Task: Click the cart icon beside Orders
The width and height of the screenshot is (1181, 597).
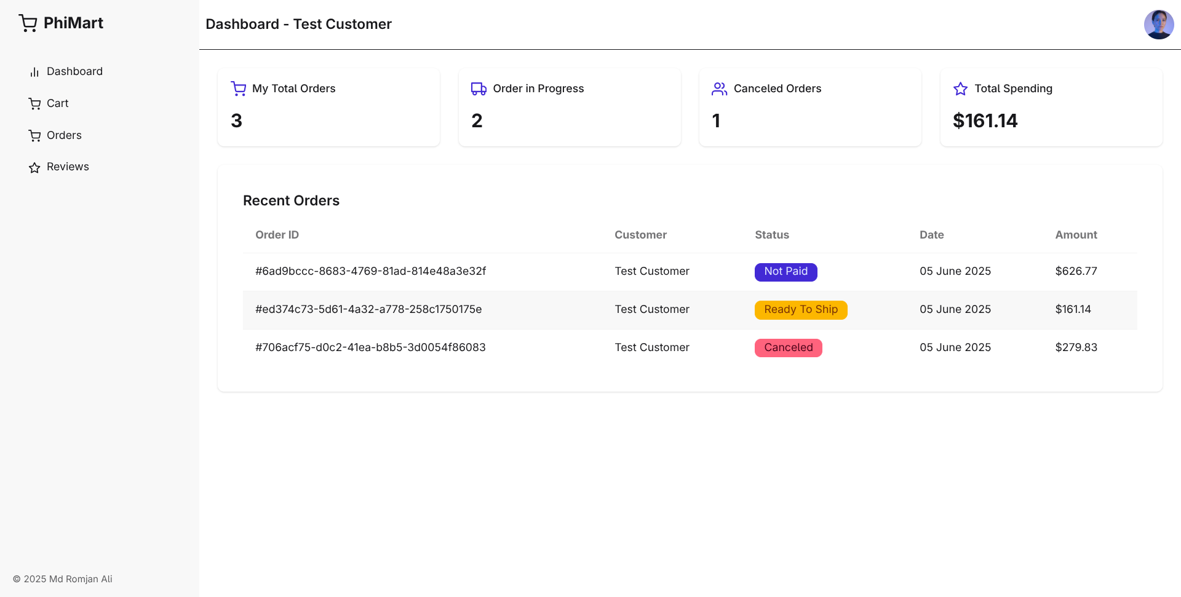Action: 34,135
